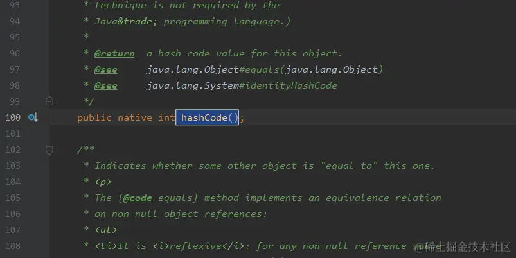This screenshot has height=258, width=516.
Task: Click the @see tag on line 98
Action: pyautogui.click(x=105, y=86)
